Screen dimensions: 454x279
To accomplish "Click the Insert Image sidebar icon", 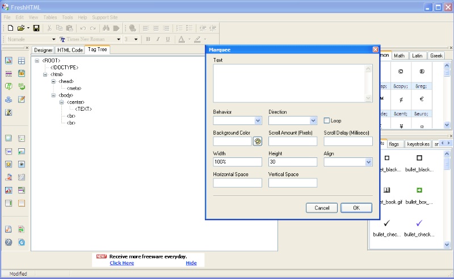I will [9, 61].
